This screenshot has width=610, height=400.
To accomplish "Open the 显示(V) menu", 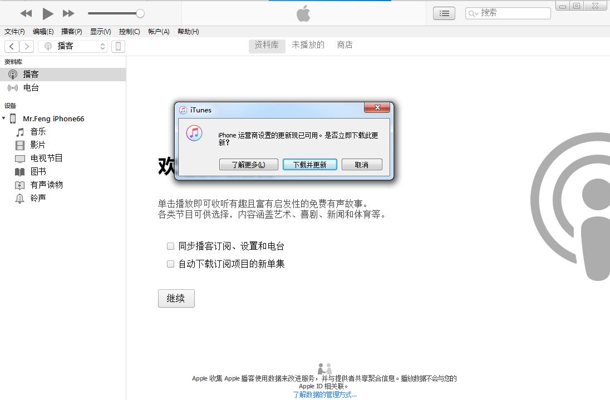I will coord(100,32).
